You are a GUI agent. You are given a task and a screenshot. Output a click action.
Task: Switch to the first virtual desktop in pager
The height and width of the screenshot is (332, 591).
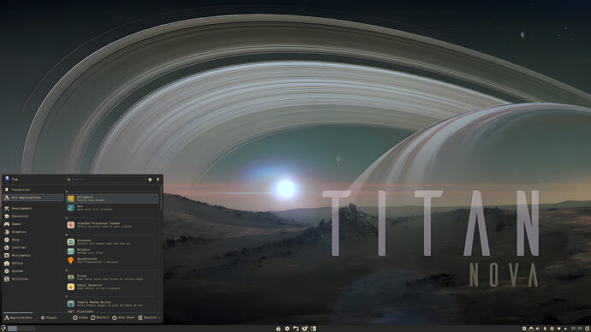pos(13,329)
